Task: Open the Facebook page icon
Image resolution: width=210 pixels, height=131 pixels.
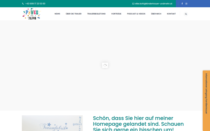Action: click(182, 3)
